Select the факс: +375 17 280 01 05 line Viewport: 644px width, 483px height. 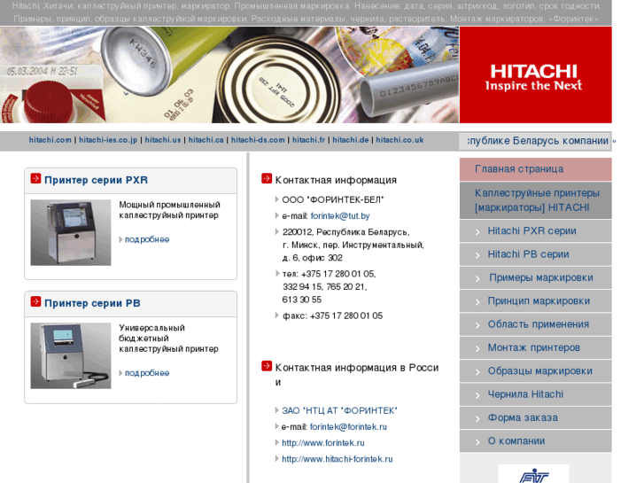pyautogui.click(x=332, y=316)
